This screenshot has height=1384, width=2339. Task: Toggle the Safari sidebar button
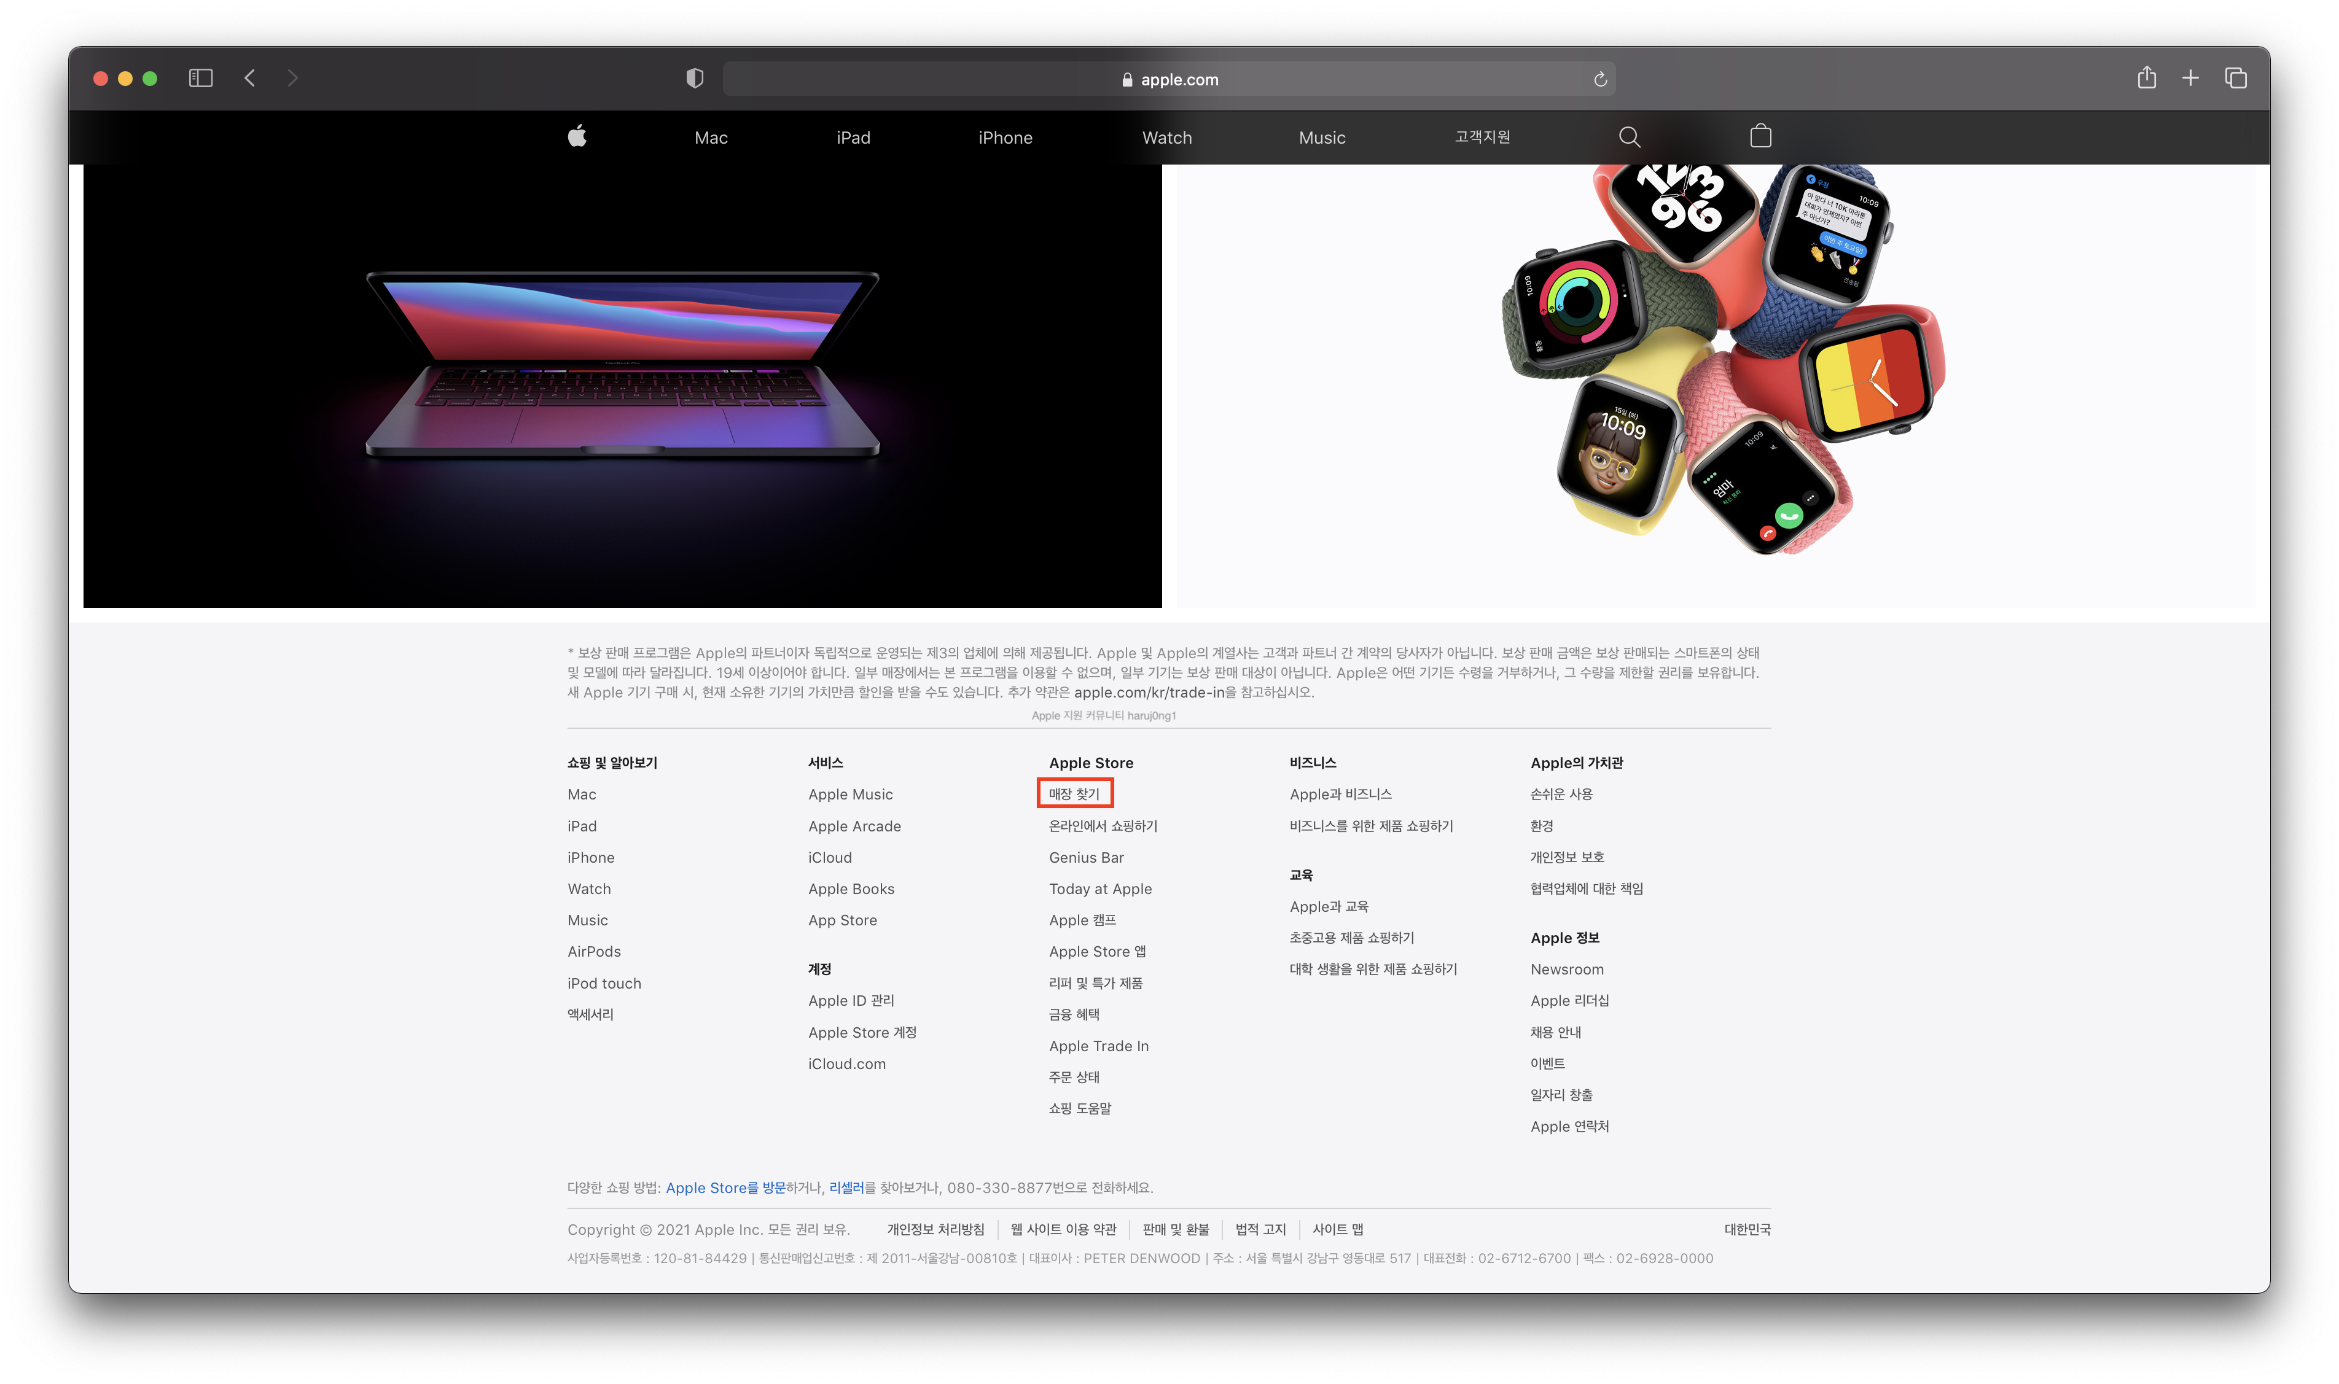[x=201, y=79]
